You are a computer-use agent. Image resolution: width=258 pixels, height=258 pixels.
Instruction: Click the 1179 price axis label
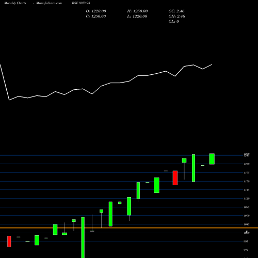247,181
